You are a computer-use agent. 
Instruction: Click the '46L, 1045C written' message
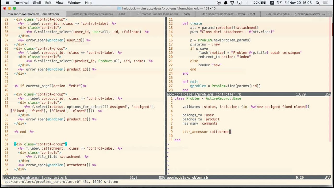(100, 182)
